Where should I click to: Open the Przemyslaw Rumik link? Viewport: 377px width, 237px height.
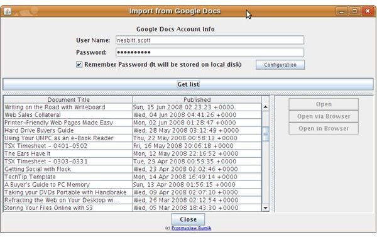click(191, 228)
